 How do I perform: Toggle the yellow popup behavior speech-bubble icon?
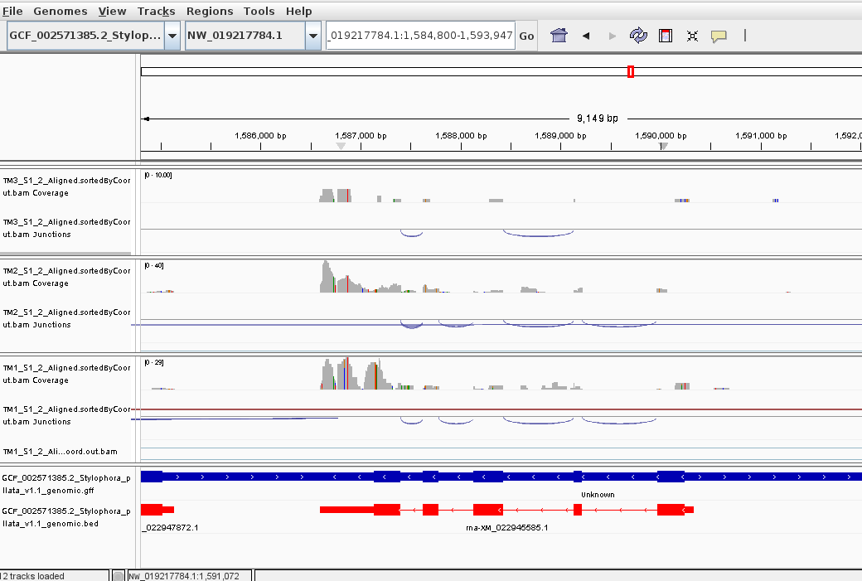719,36
